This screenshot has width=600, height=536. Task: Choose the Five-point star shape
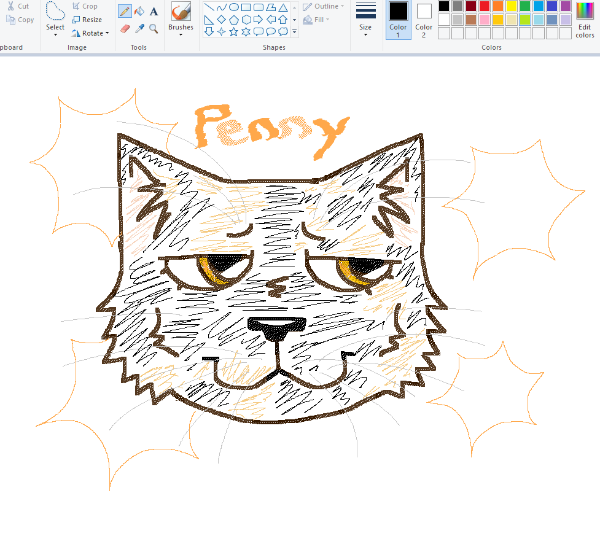pyautogui.click(x=234, y=32)
